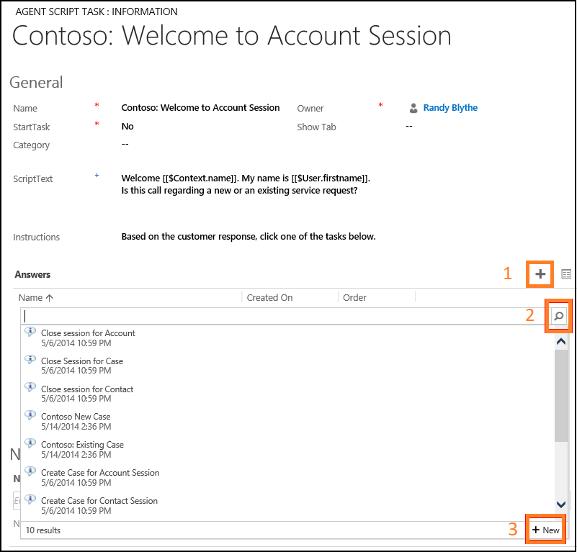Click the General section heading
Viewport: 577px width, 552px height.
36,82
